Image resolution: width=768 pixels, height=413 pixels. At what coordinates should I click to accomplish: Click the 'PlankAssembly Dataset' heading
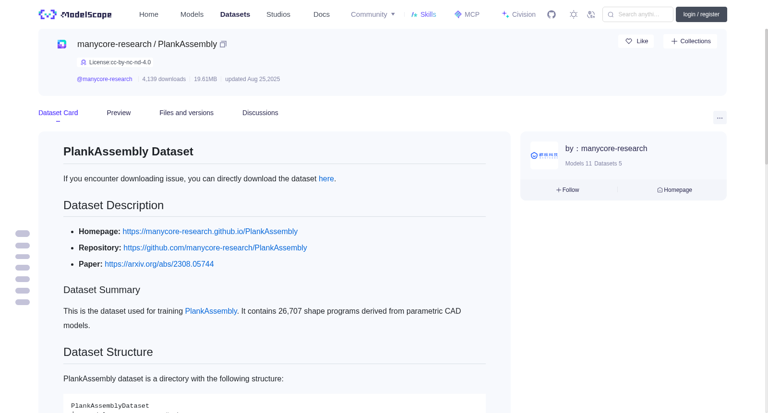click(x=128, y=152)
